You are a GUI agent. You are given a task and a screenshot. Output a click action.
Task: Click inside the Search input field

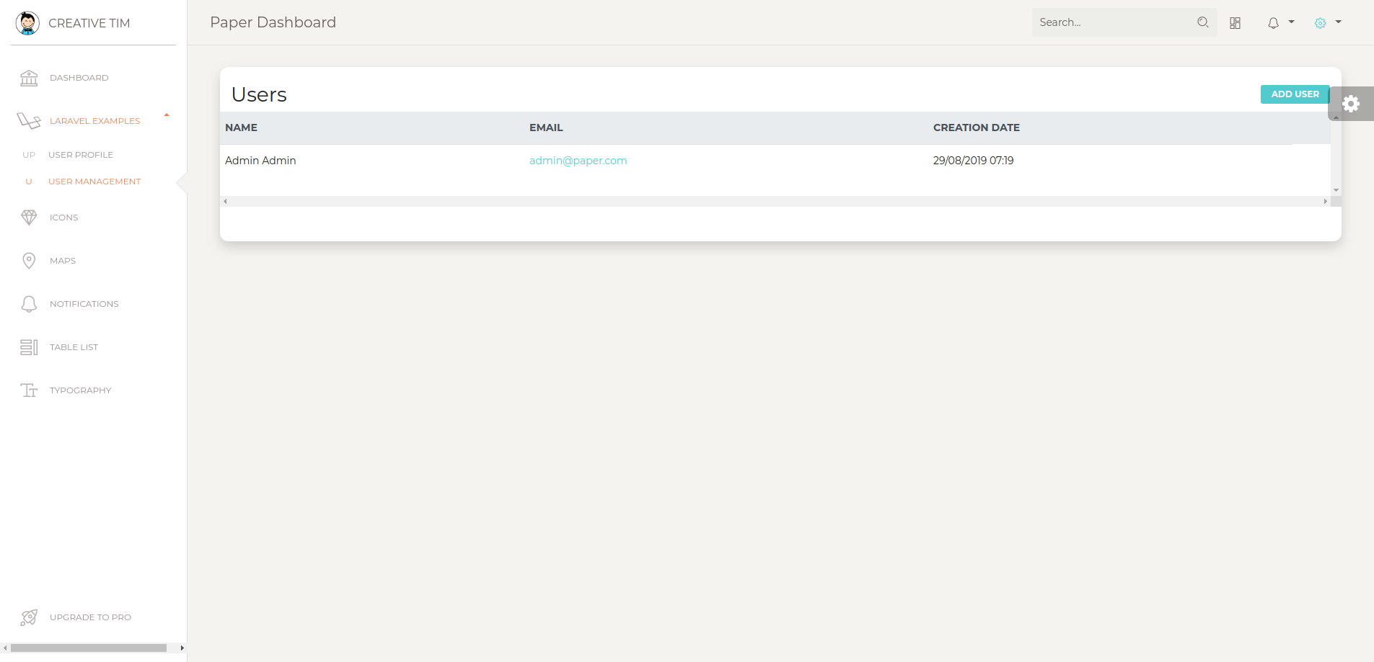1112,22
